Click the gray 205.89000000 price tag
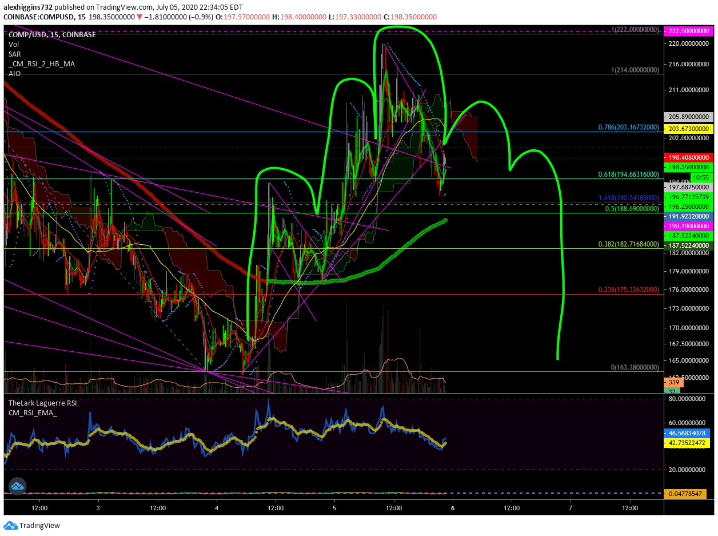 click(688, 116)
